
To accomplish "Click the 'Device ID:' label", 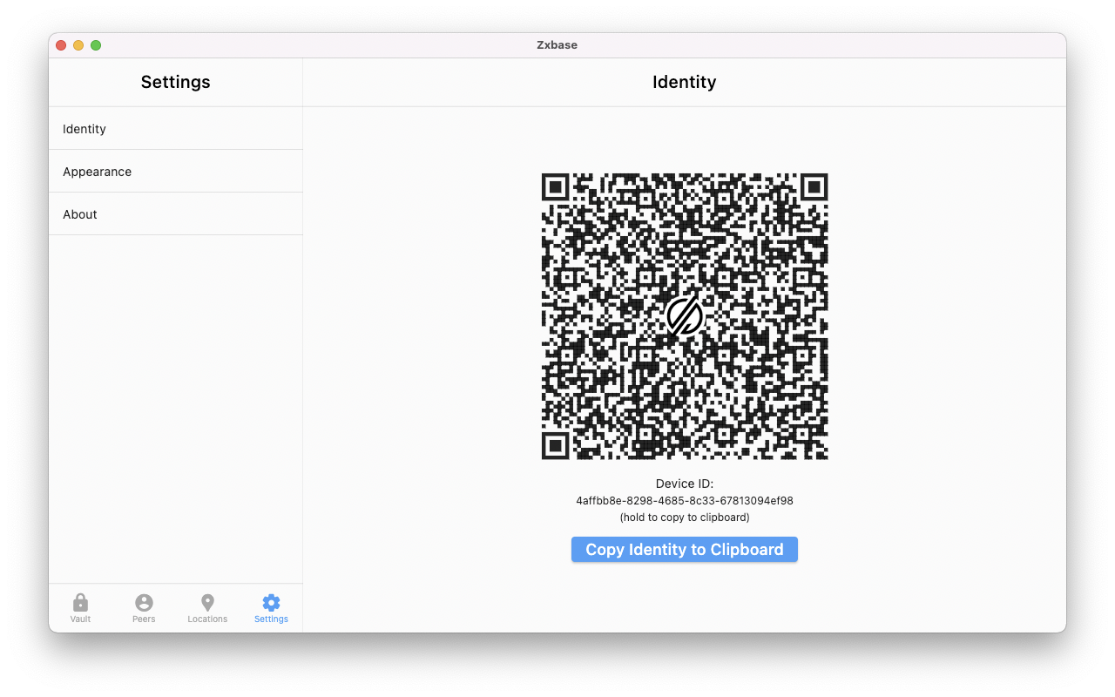I will [685, 484].
